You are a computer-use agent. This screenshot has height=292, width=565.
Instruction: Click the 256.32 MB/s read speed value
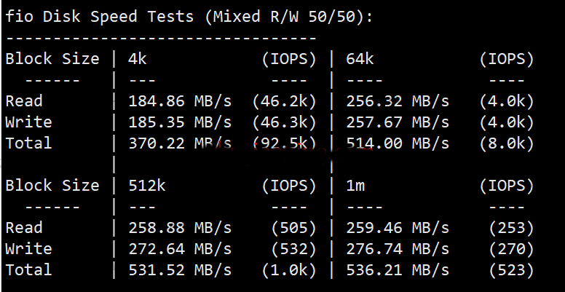(398, 101)
